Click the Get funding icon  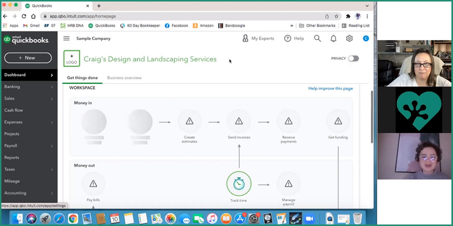pyautogui.click(x=338, y=121)
